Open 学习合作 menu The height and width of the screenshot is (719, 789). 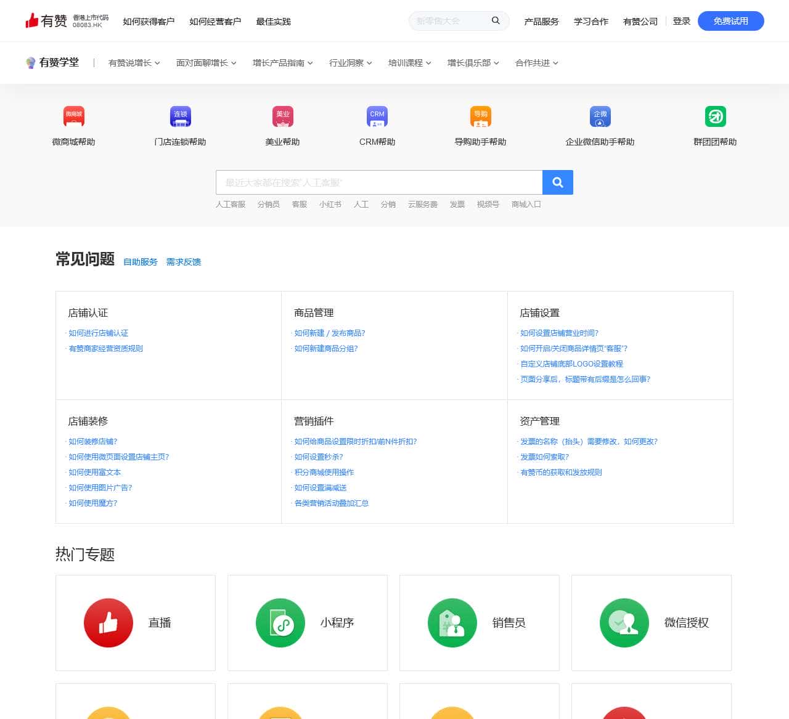[x=591, y=22]
